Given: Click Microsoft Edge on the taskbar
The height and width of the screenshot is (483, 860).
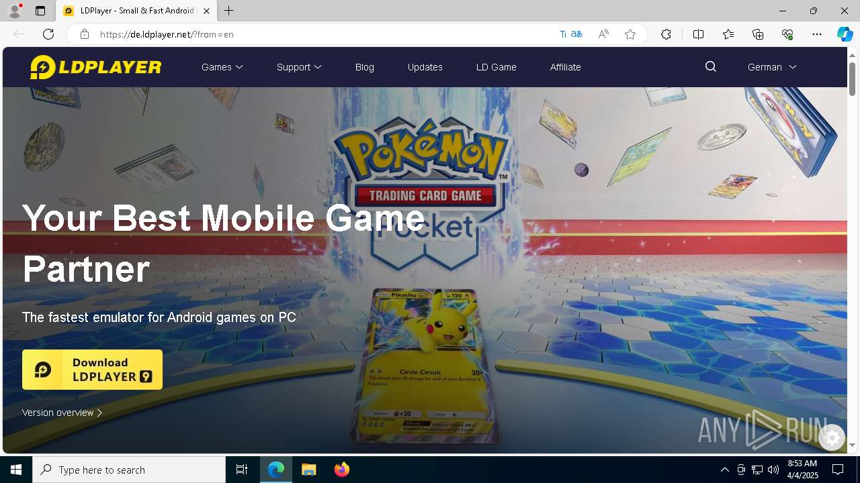Looking at the screenshot, I should click(276, 470).
